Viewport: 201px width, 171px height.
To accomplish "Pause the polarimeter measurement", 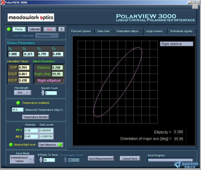I will point(19,29).
